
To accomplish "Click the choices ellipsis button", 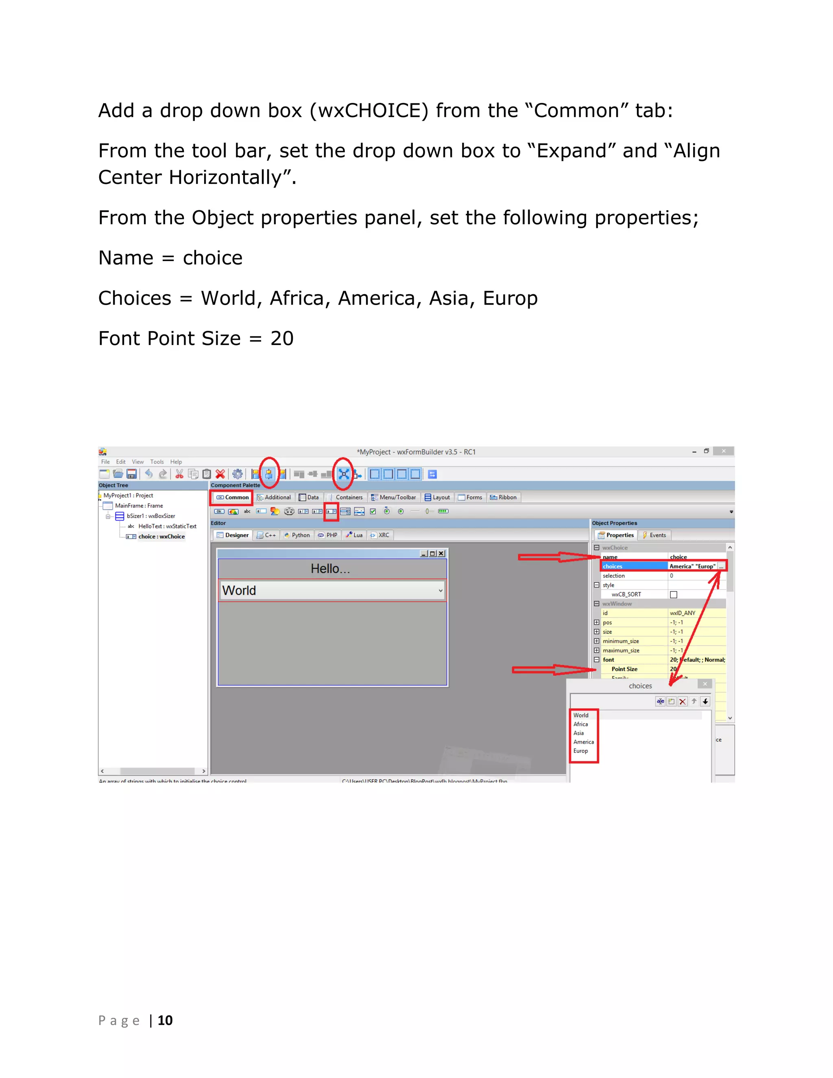I will pyautogui.click(x=721, y=567).
